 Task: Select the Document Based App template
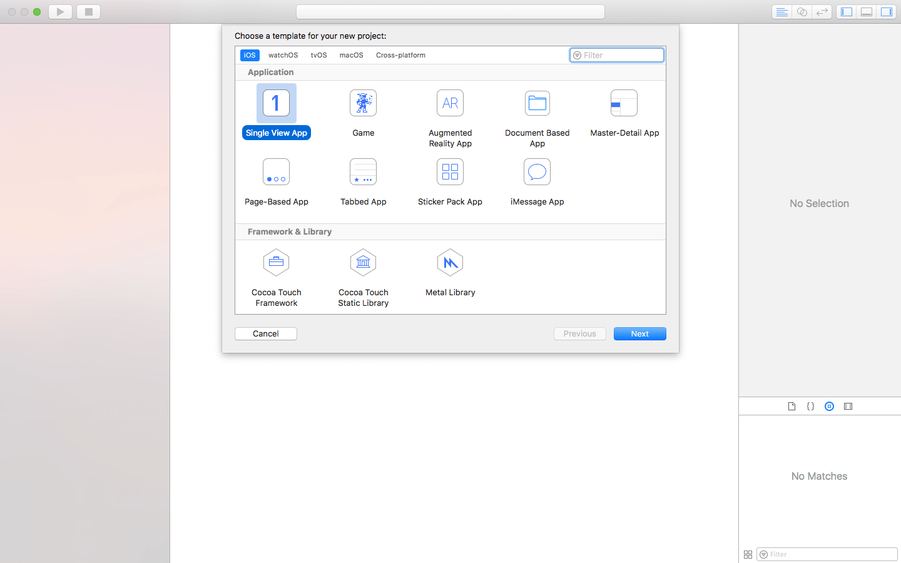[x=537, y=104]
